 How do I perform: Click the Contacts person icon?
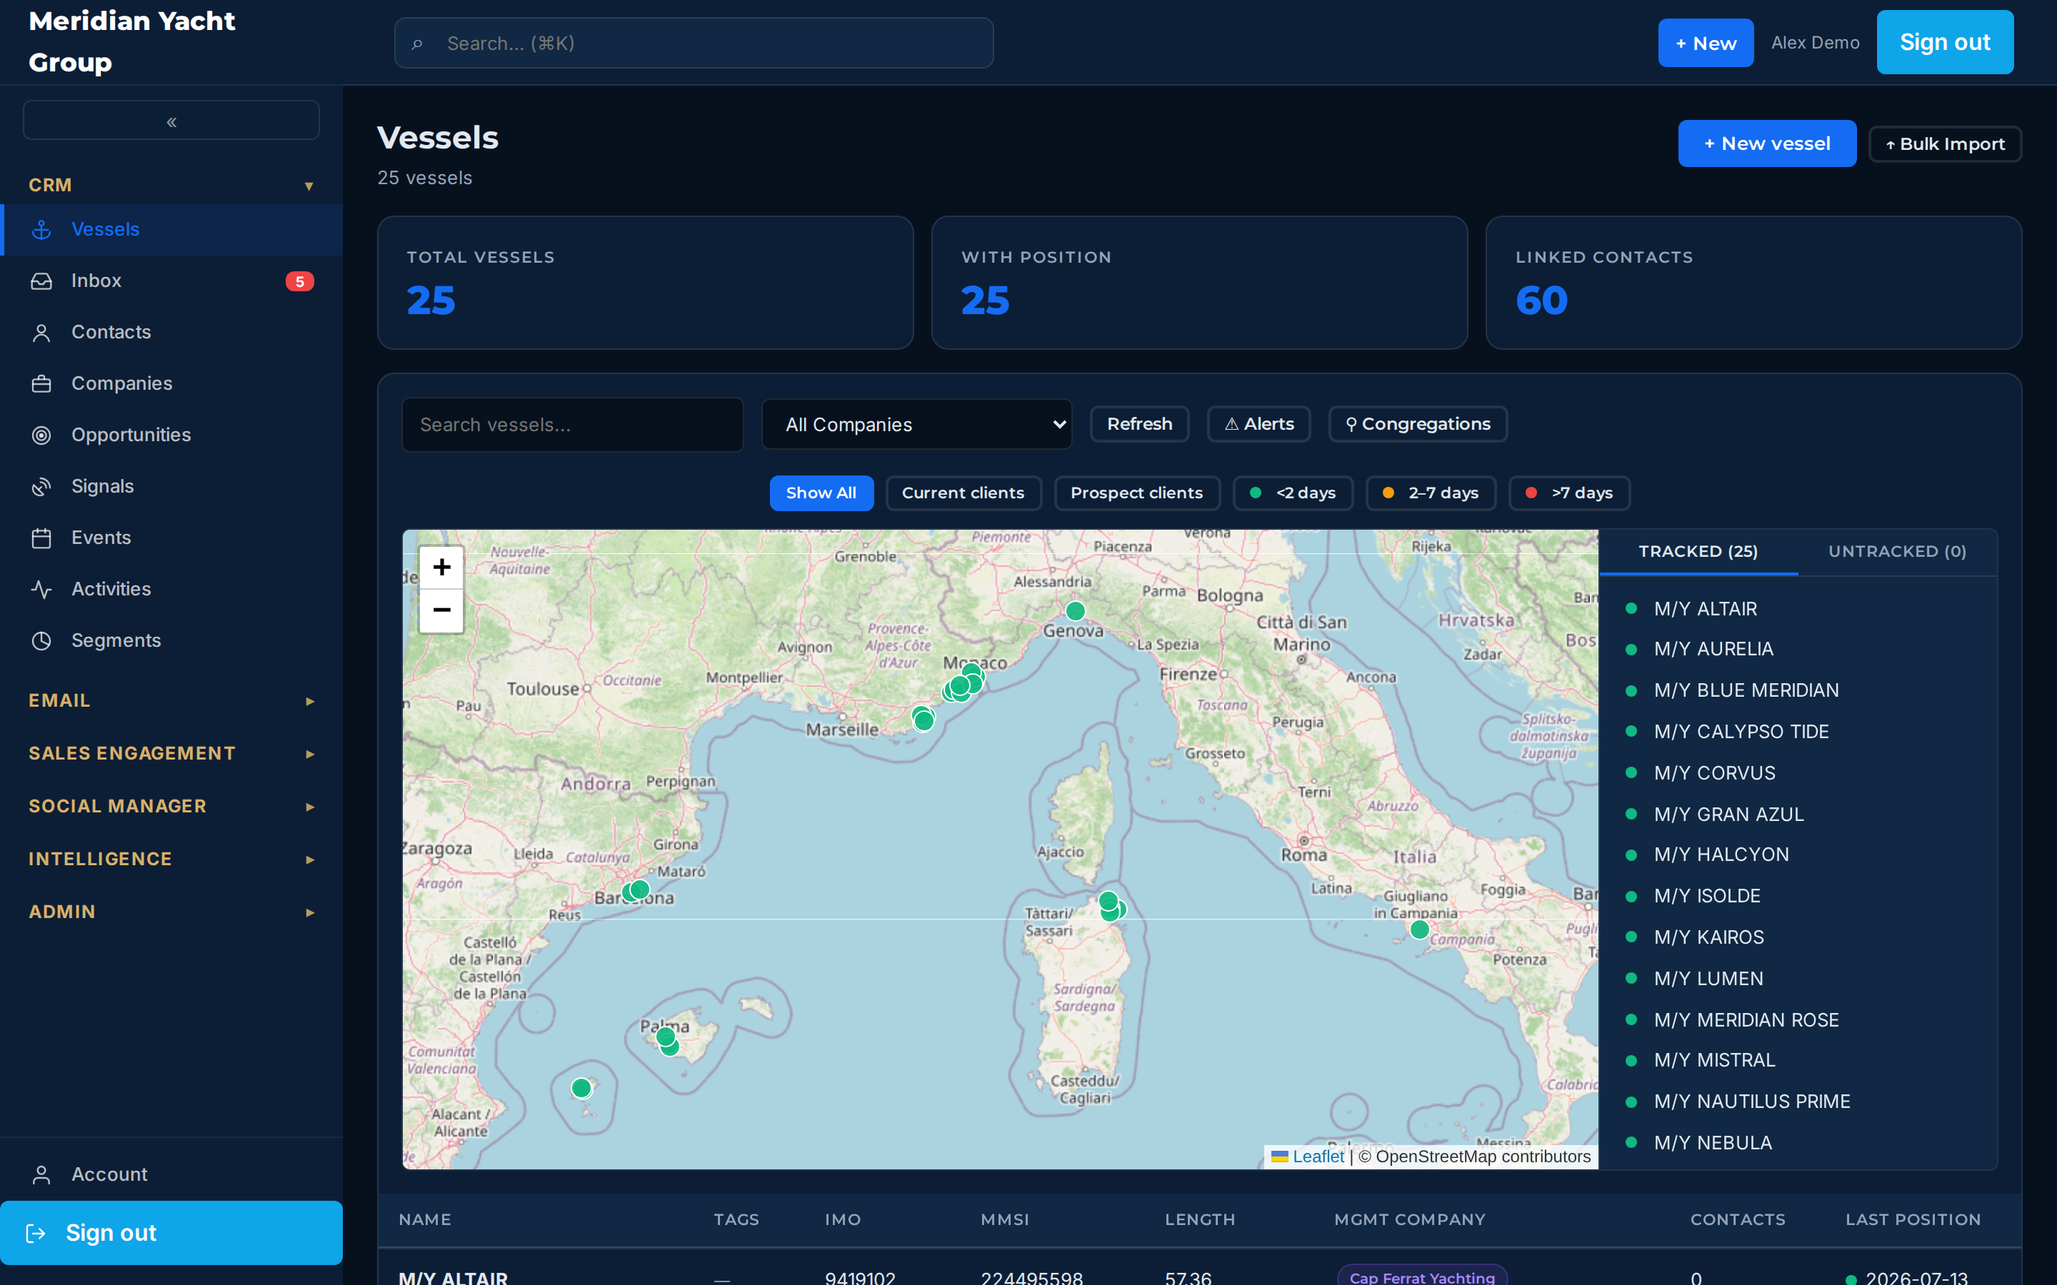41,332
